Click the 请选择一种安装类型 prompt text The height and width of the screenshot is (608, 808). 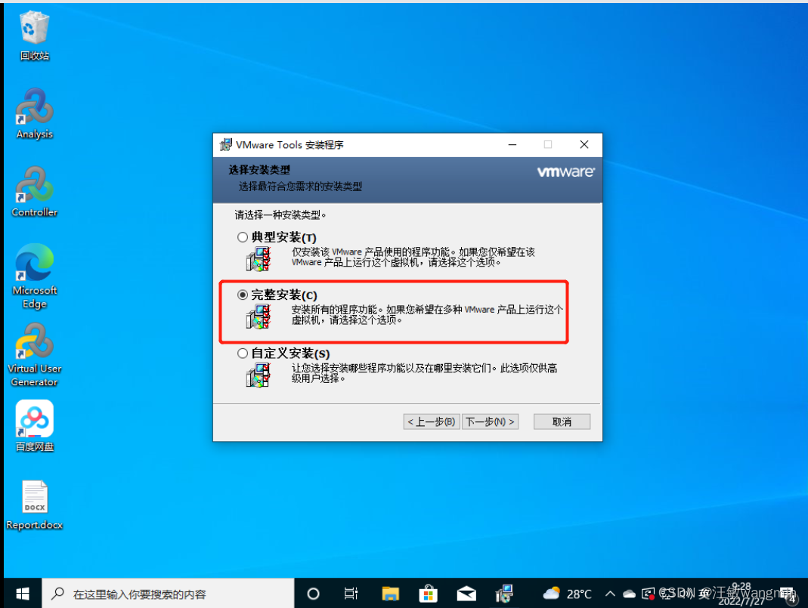(280, 214)
